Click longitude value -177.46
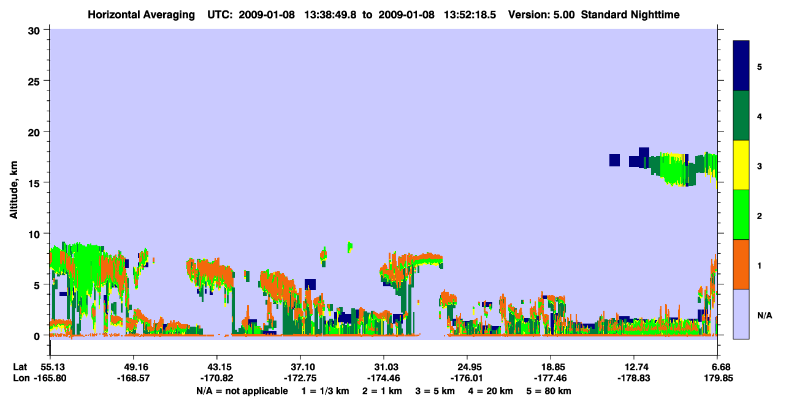Screen dimensions: 797x408 pos(551,378)
